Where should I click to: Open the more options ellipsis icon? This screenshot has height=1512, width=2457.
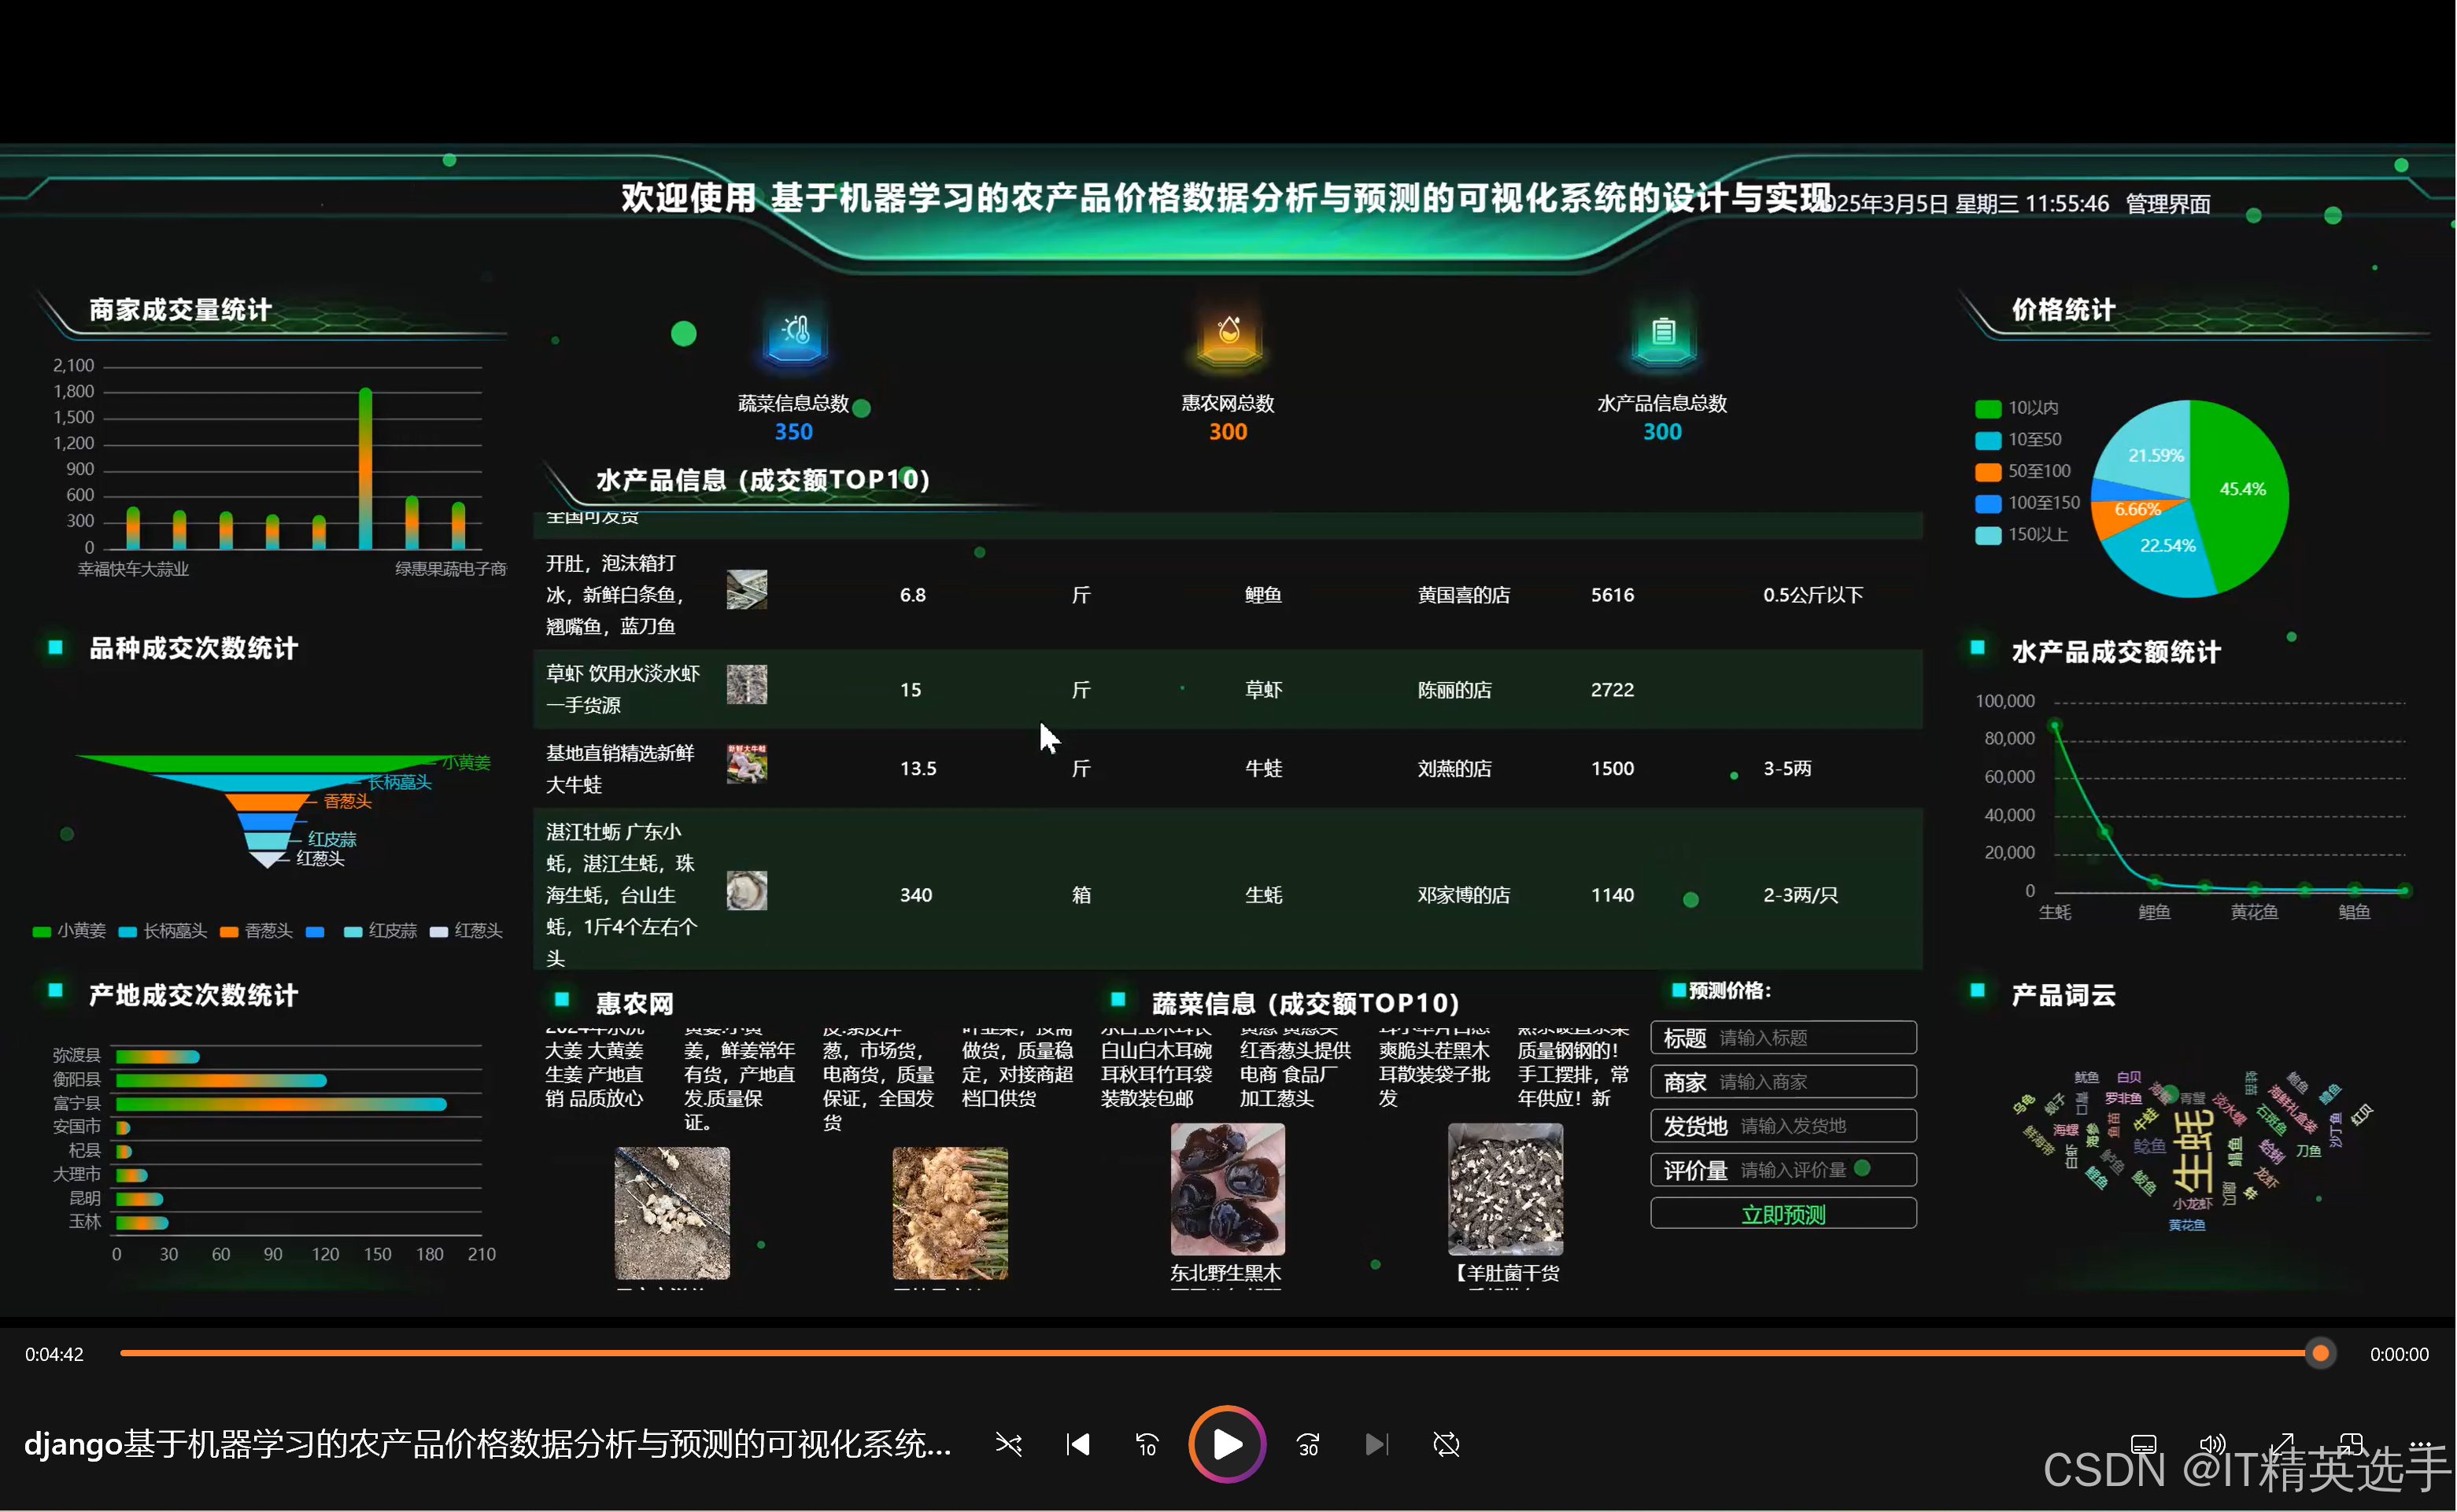[x=2420, y=1444]
